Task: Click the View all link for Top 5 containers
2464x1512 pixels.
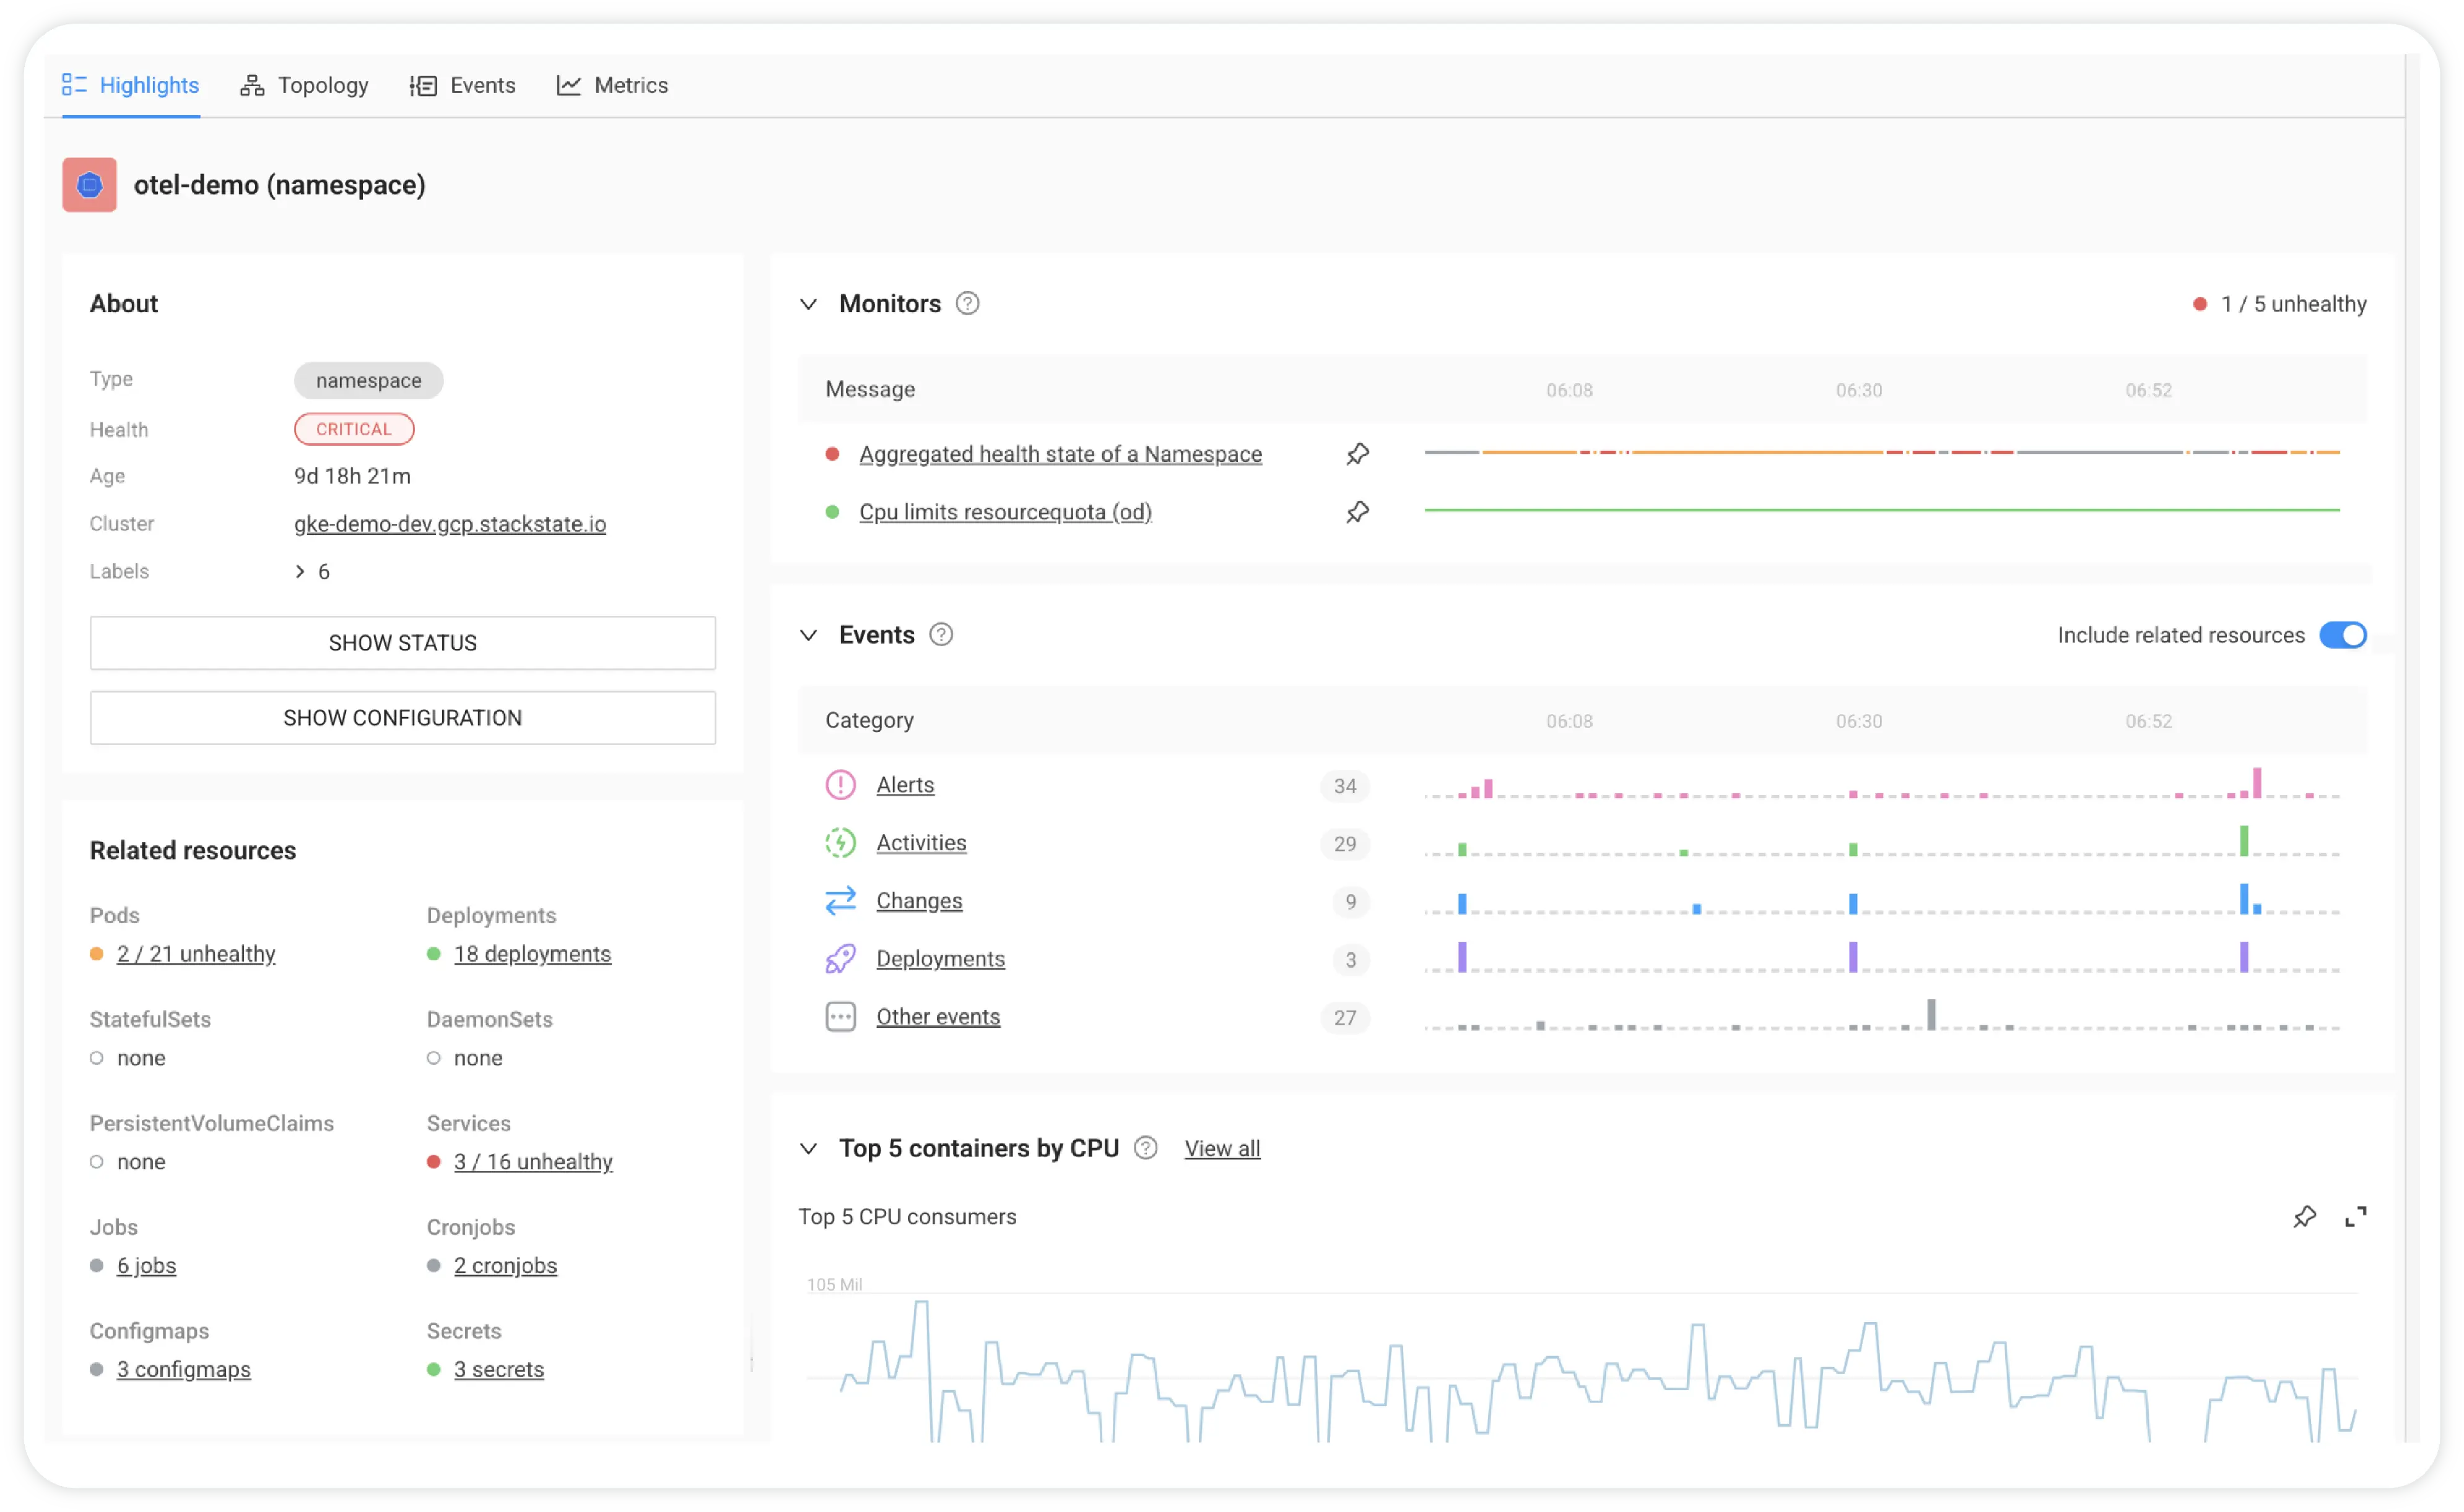Action: (1221, 1148)
